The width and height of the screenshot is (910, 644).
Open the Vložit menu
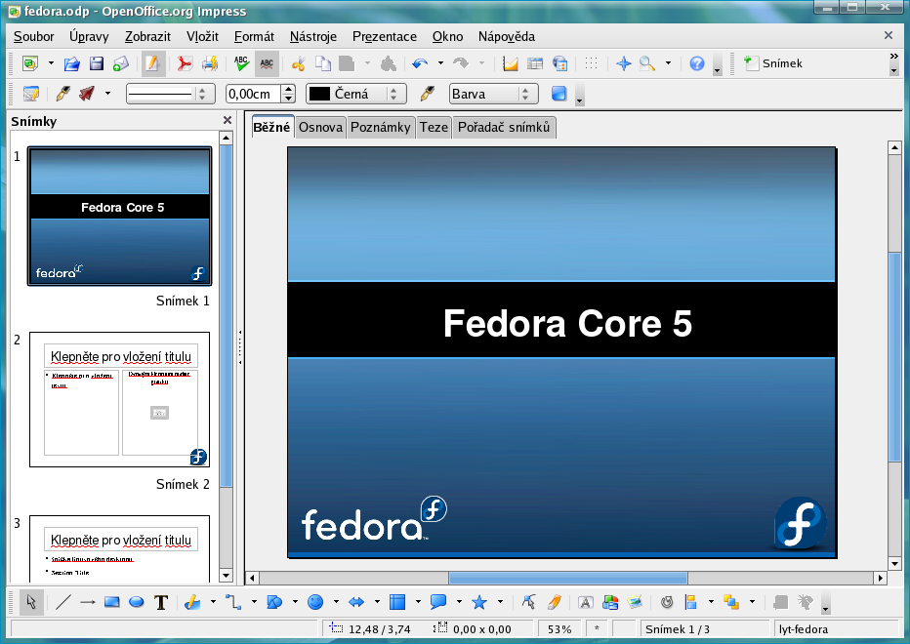(202, 36)
